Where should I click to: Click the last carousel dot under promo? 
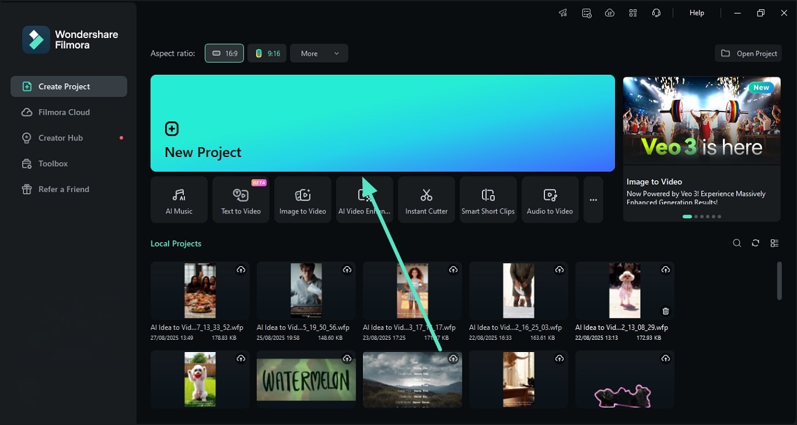click(719, 216)
